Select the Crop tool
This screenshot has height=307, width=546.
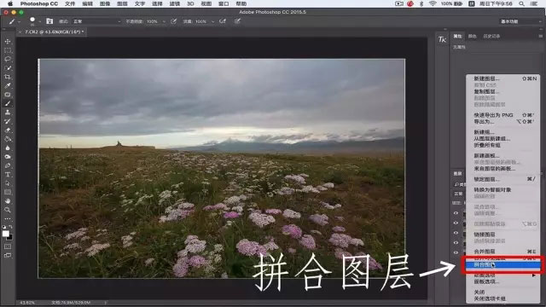(x=8, y=77)
